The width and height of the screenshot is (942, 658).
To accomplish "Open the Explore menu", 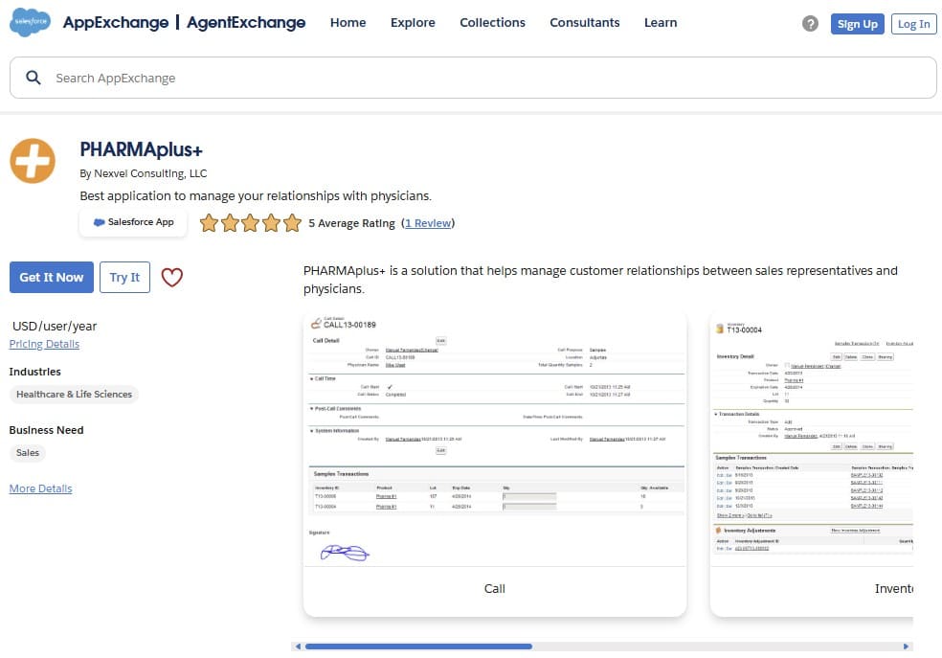I will [413, 23].
